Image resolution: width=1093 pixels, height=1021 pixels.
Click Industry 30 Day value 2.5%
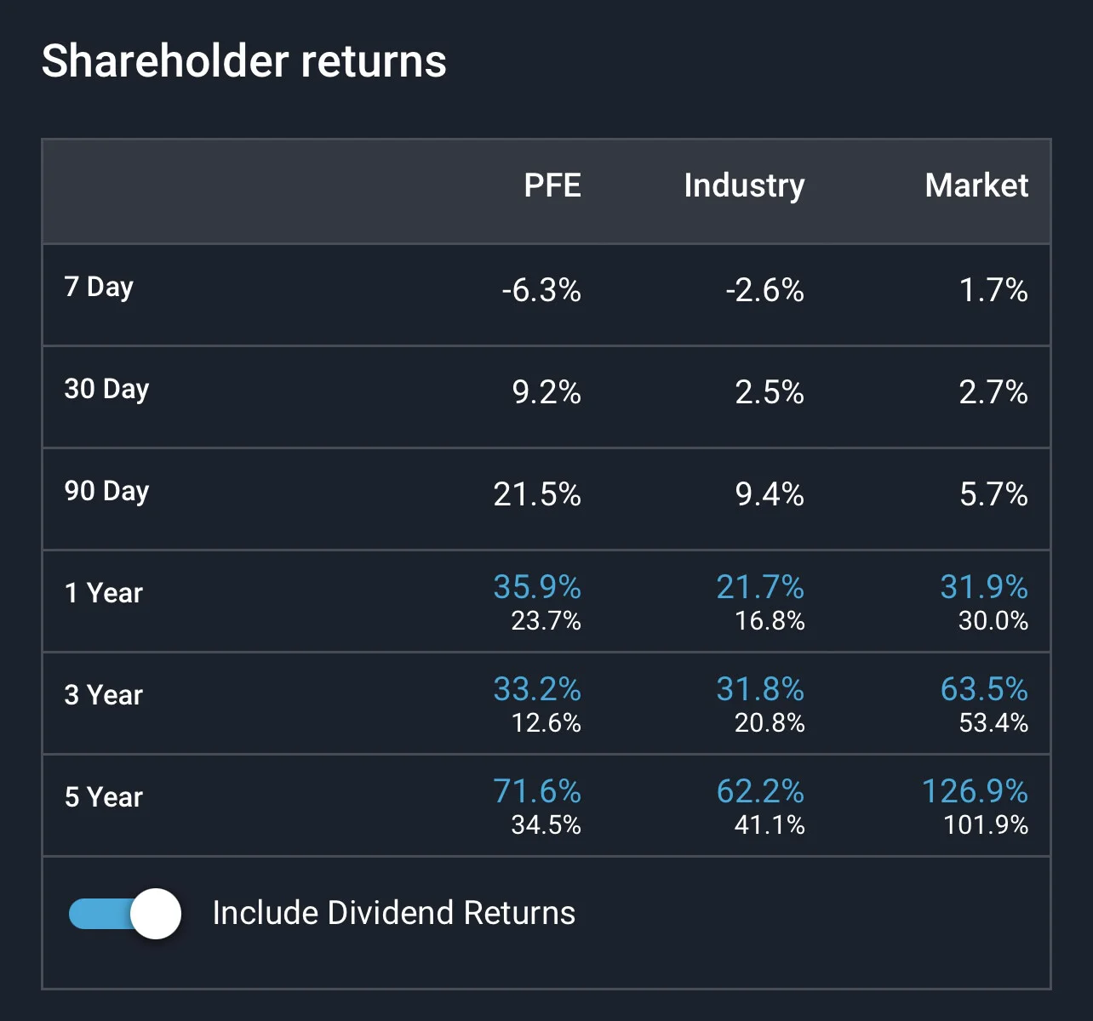(x=770, y=392)
